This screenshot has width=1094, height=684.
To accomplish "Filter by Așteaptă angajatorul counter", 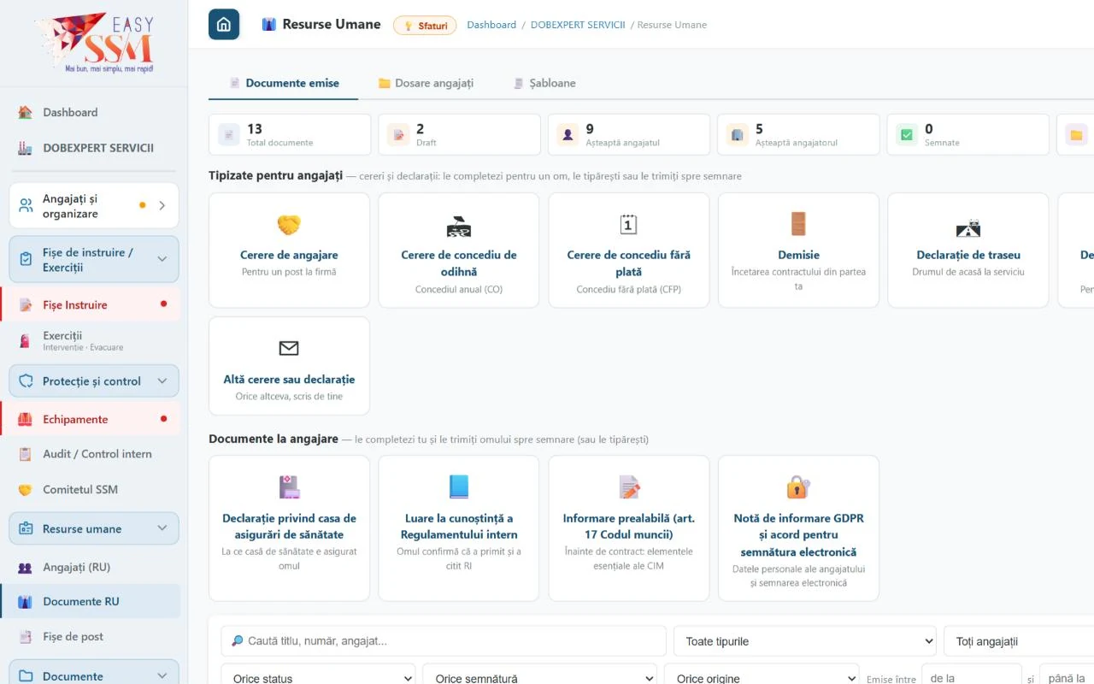I will (798, 135).
